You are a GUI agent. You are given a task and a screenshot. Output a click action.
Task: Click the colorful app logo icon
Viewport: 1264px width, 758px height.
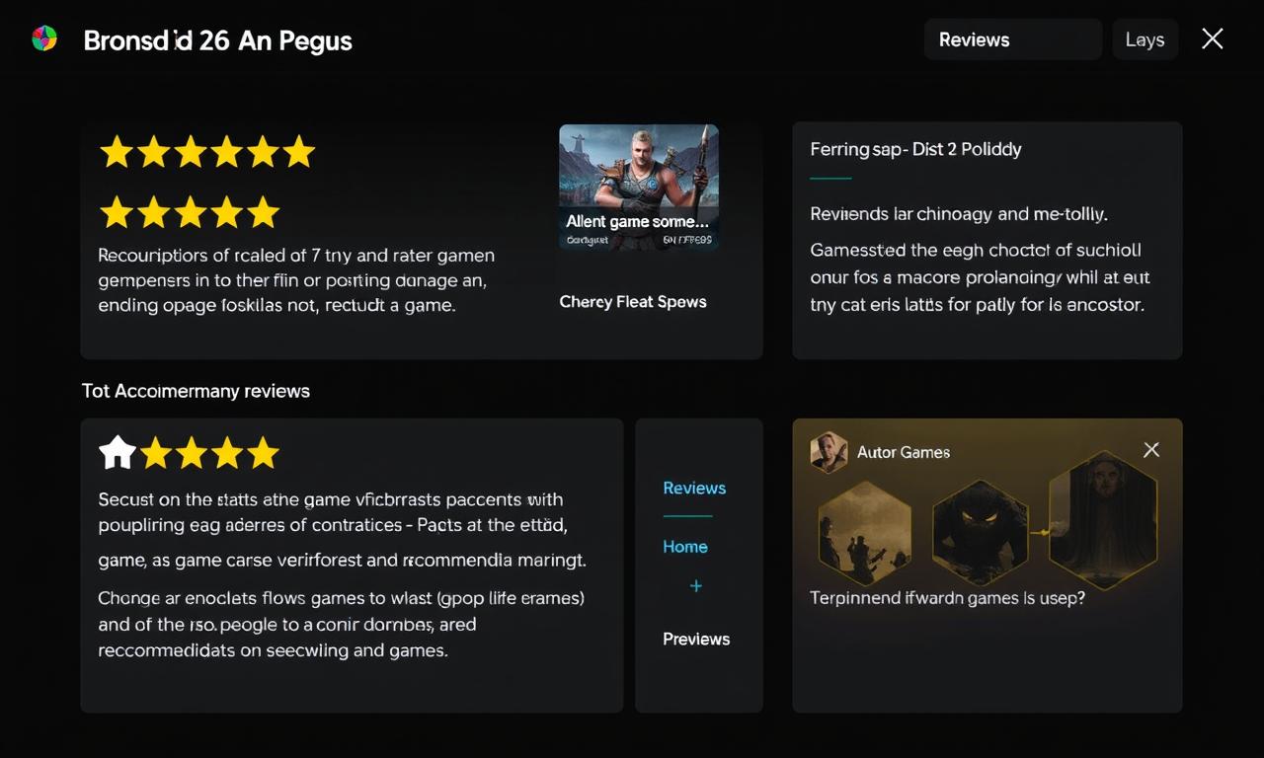coord(44,39)
